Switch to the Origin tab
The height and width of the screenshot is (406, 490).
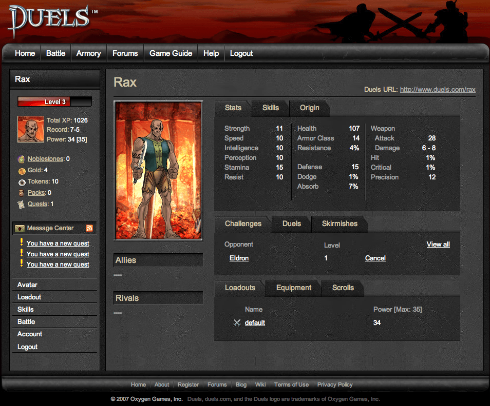click(309, 108)
